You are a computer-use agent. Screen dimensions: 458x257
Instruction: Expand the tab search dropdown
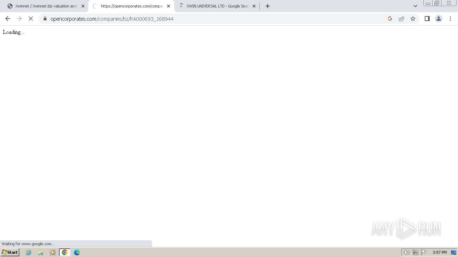coord(415,6)
